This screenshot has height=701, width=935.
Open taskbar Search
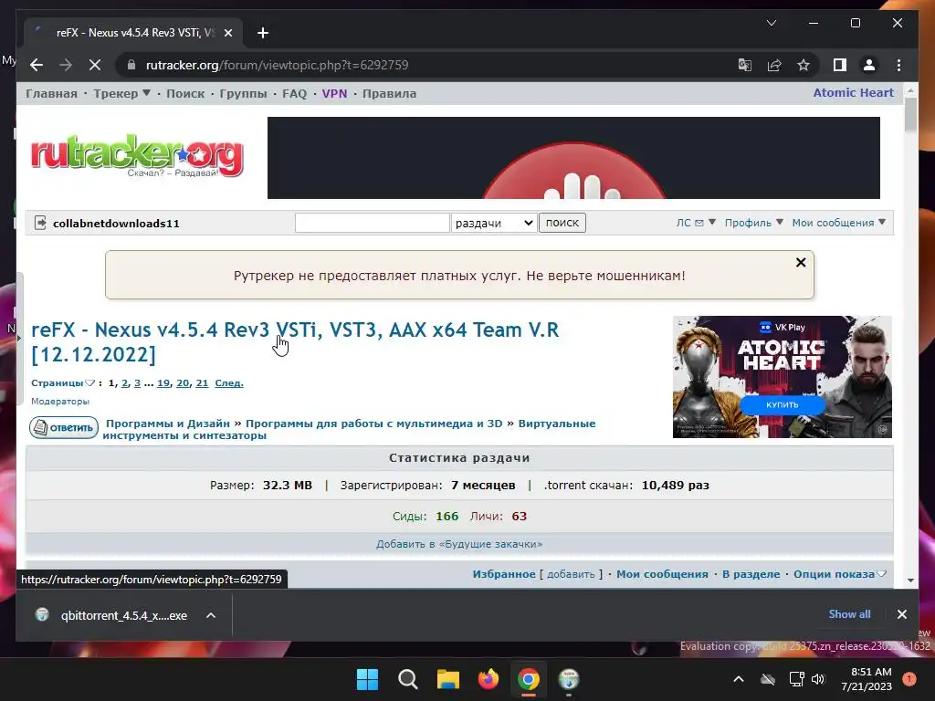[408, 679]
